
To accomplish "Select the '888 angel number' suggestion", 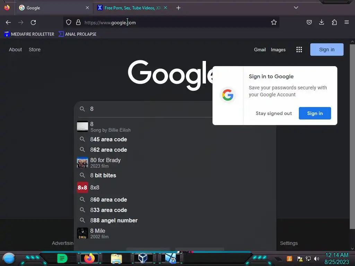I will (x=175, y=221).
